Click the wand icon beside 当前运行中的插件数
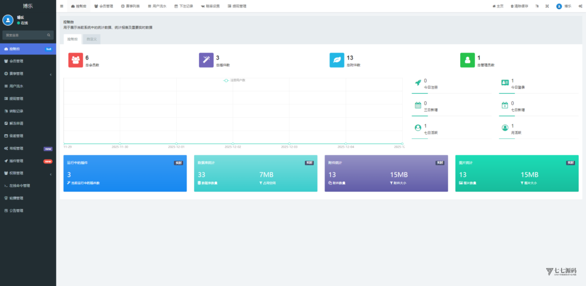 tap(69, 183)
